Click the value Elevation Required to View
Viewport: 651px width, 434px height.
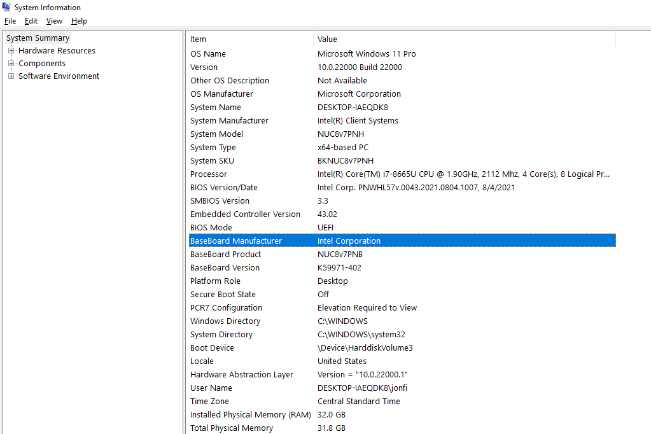tap(367, 308)
